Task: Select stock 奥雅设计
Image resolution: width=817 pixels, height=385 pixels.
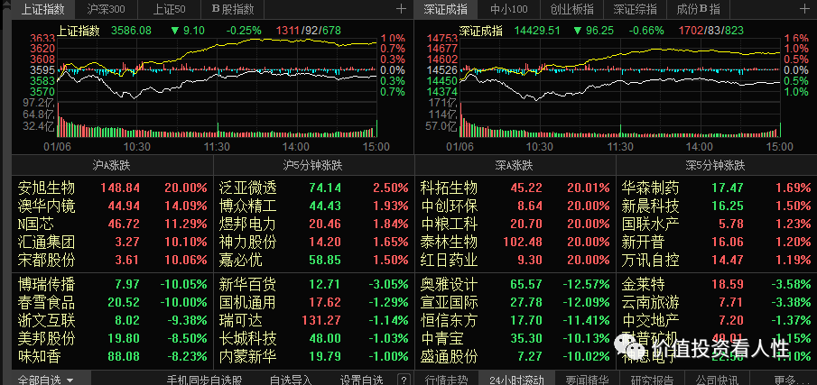Action: [450, 285]
